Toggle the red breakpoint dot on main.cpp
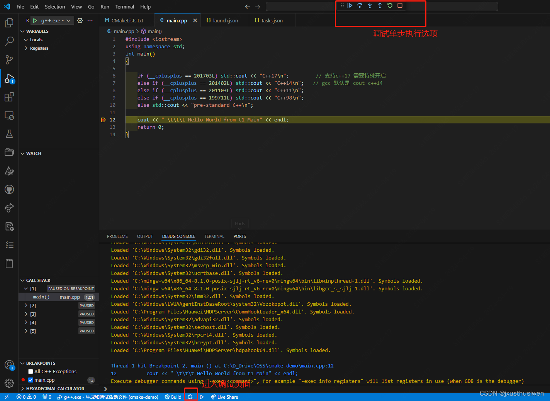Image resolution: width=550 pixels, height=401 pixels. [24, 380]
